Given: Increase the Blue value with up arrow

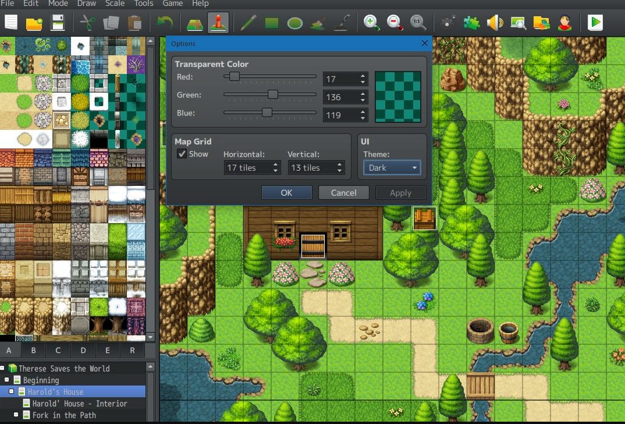Looking at the screenshot, I should click(363, 112).
